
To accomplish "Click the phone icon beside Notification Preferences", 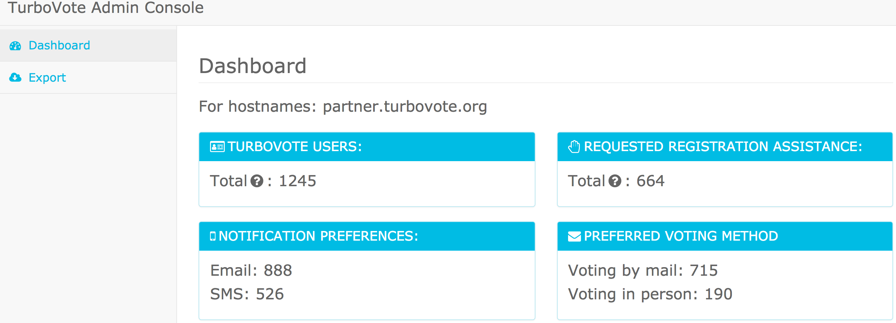I will click(213, 236).
